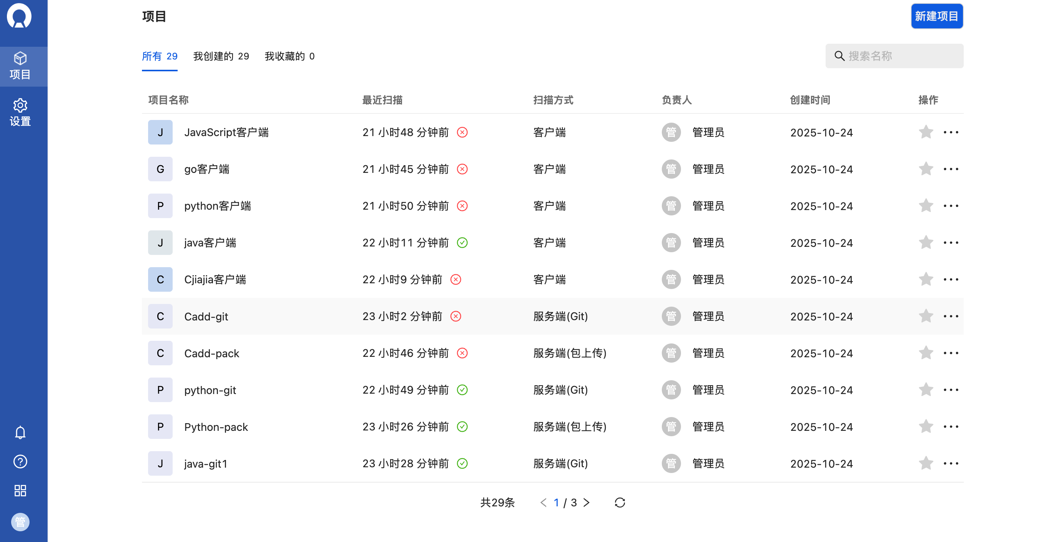Star the JavaScript客户端 project as favorite

[x=925, y=132]
